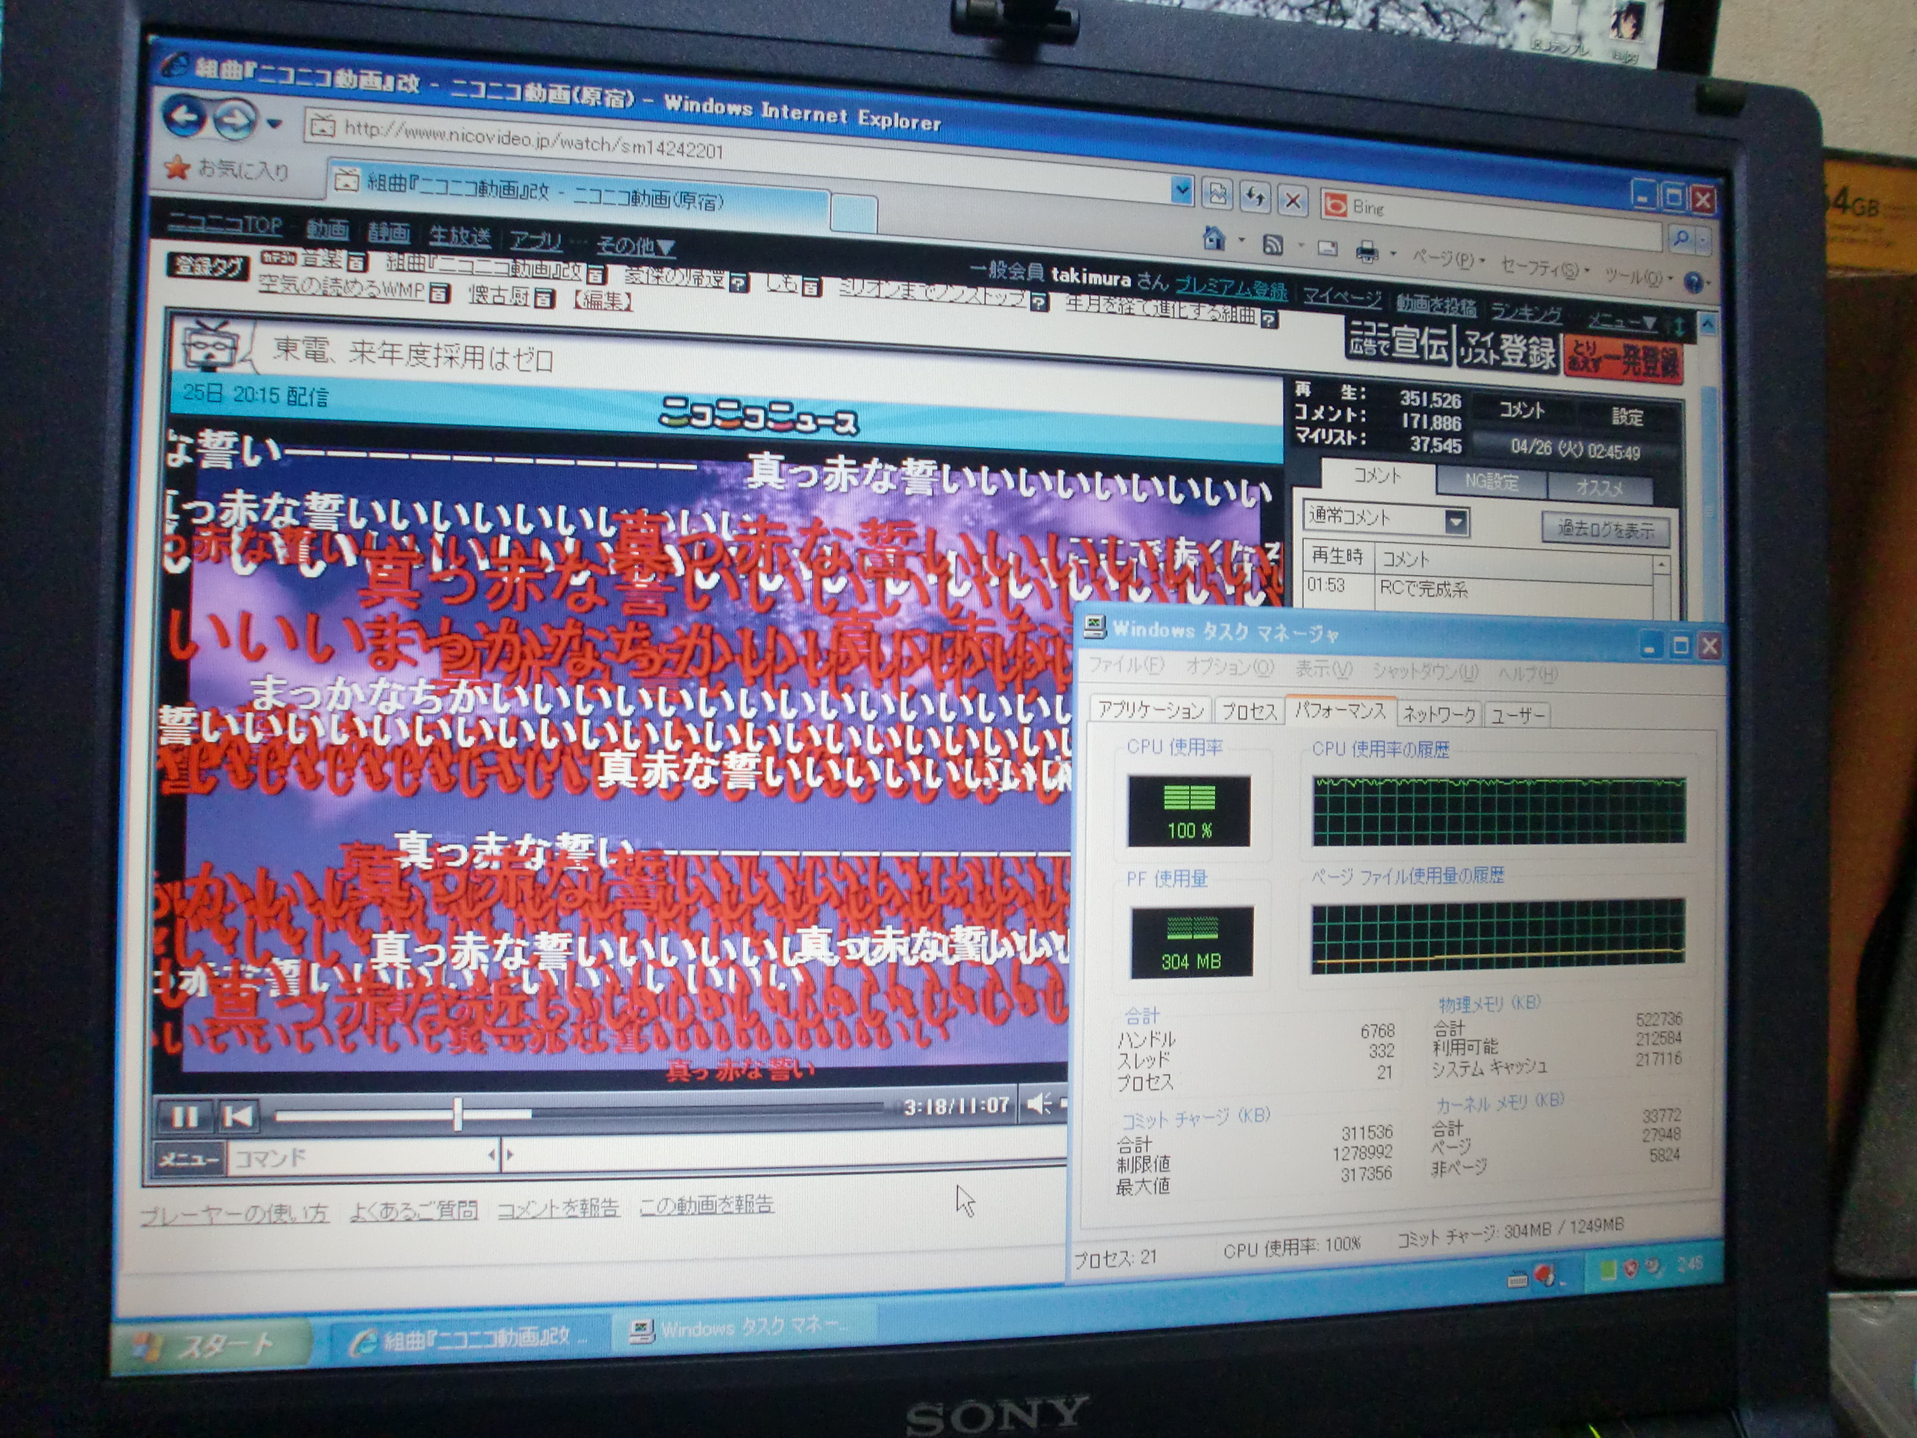Screen dimensions: 1917x1438
Task: Click the player メニュー button
Action: pos(189,1158)
